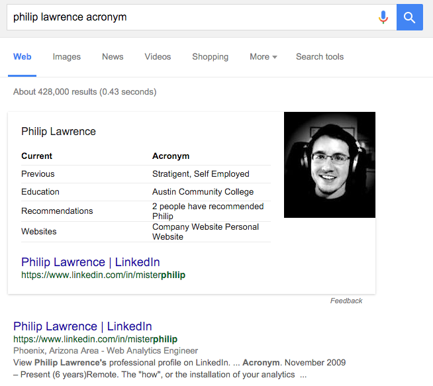Click 'Phoenix, Arizona Area - Web Analytics Engineer' line
The image size is (433, 386).
click(105, 351)
